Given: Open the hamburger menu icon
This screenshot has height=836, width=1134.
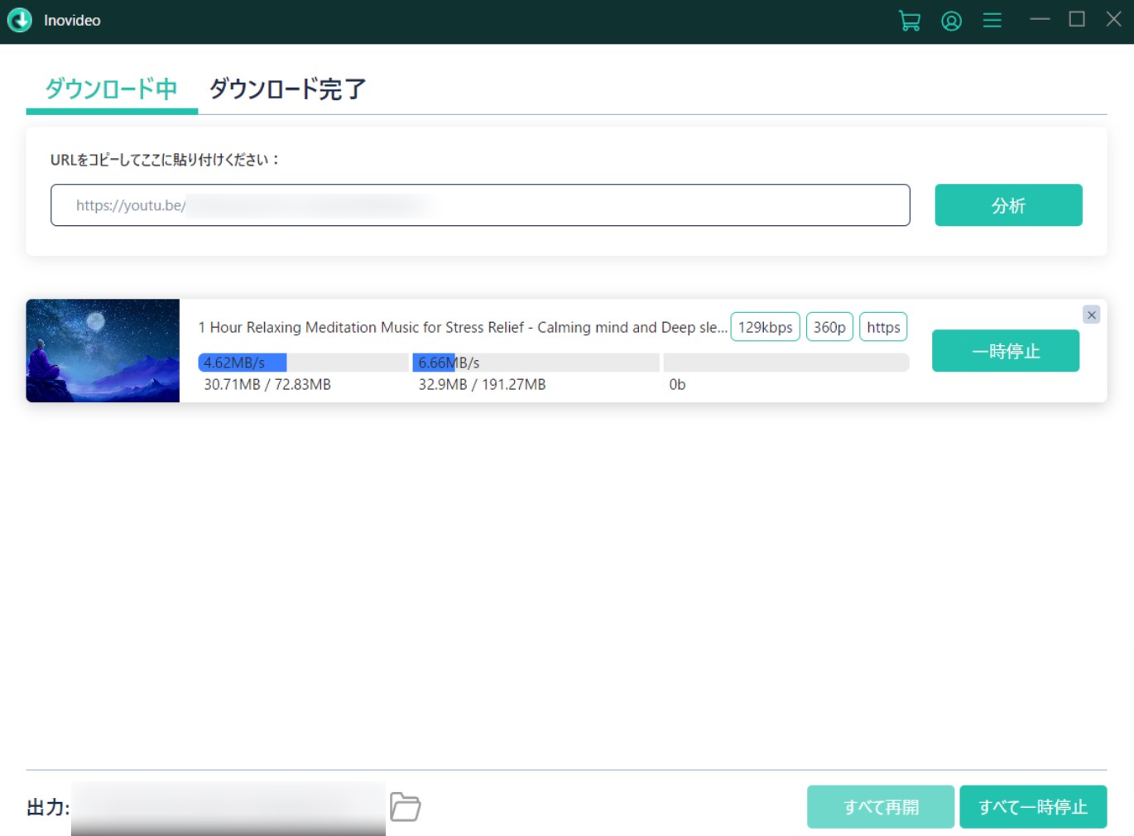Looking at the screenshot, I should pyautogui.click(x=992, y=21).
